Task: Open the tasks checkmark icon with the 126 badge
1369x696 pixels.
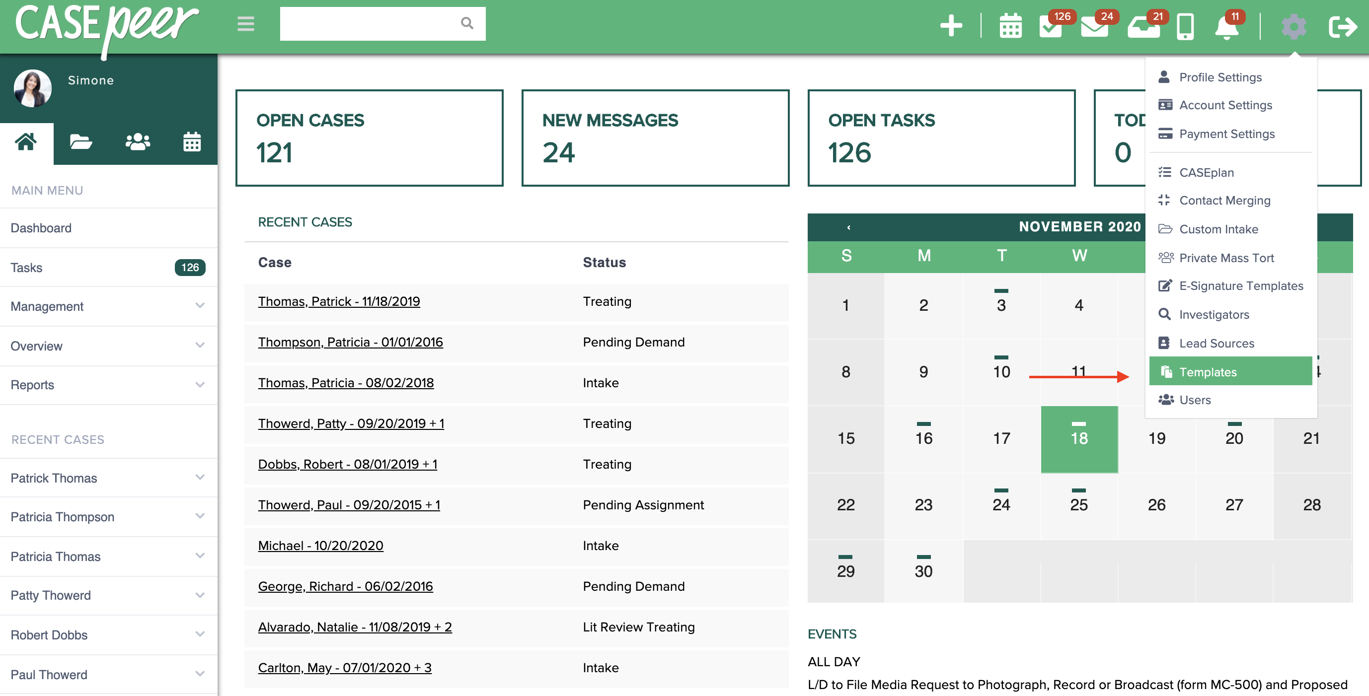Action: pos(1051,27)
